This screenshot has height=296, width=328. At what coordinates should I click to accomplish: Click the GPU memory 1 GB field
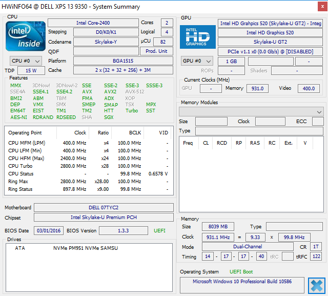(x=231, y=62)
